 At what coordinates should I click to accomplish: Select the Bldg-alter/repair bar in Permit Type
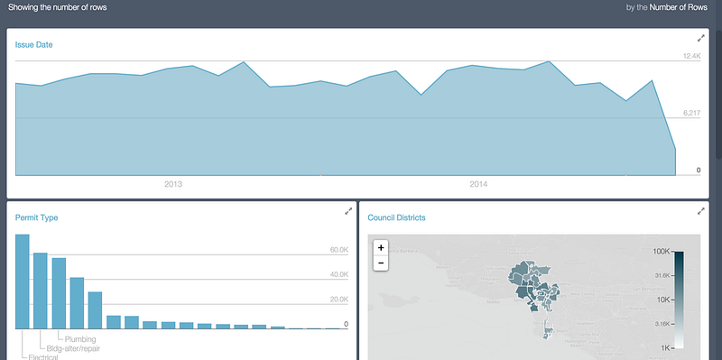click(41, 291)
